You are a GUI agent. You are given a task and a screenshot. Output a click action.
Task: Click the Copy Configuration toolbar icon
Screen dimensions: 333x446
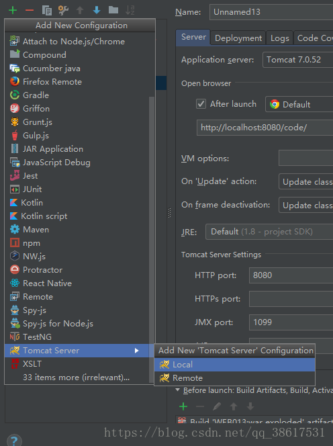tap(46, 11)
